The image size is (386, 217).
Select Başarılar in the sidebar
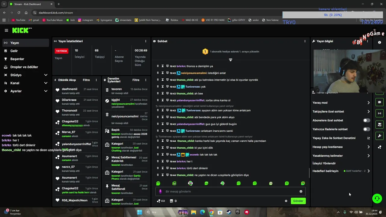[26, 59]
